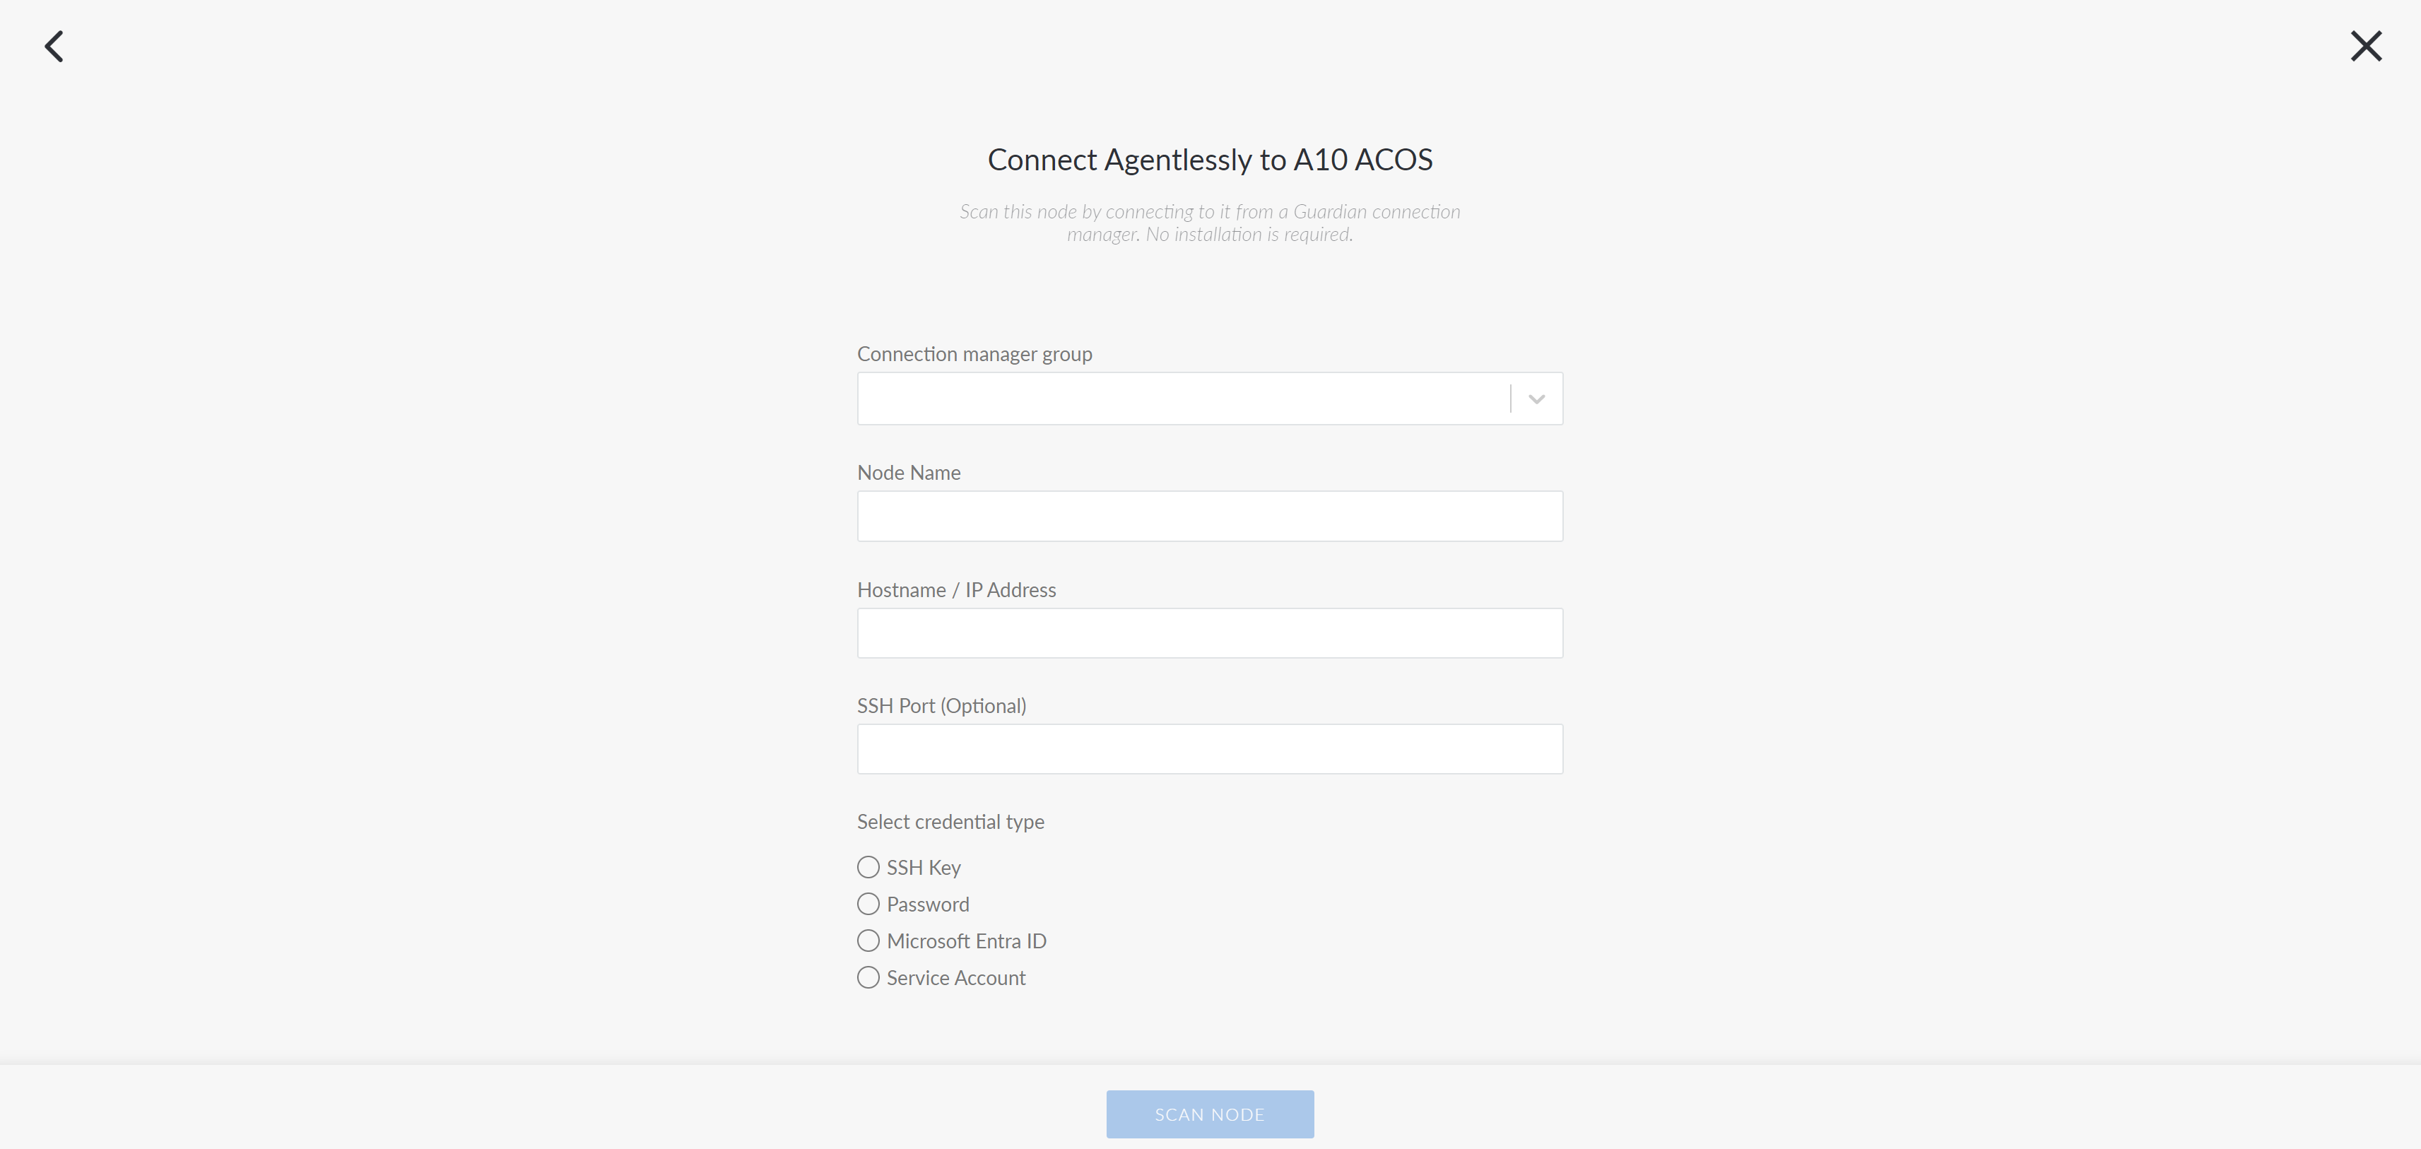Click the Select credential type heading
The image size is (2421, 1149).
(x=950, y=822)
